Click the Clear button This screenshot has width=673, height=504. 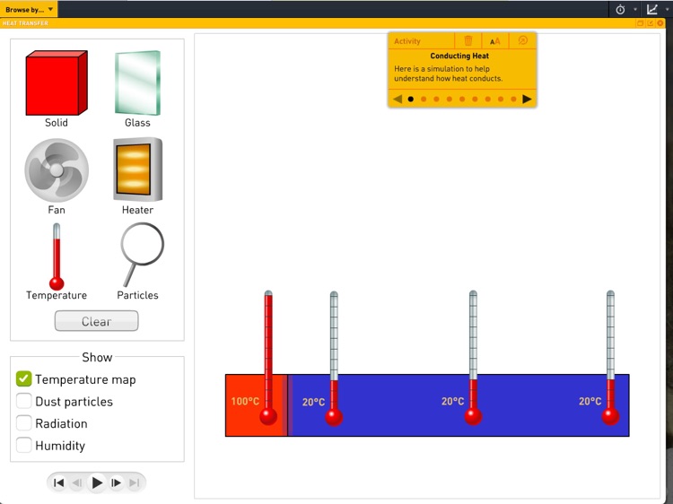coord(97,321)
